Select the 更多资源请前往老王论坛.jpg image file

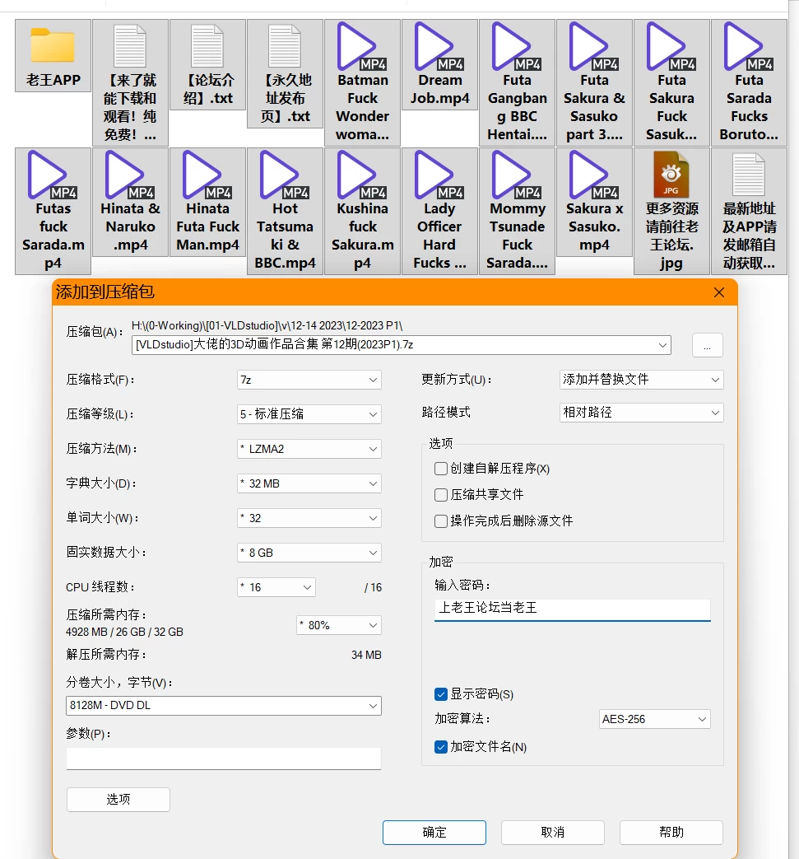(671, 211)
